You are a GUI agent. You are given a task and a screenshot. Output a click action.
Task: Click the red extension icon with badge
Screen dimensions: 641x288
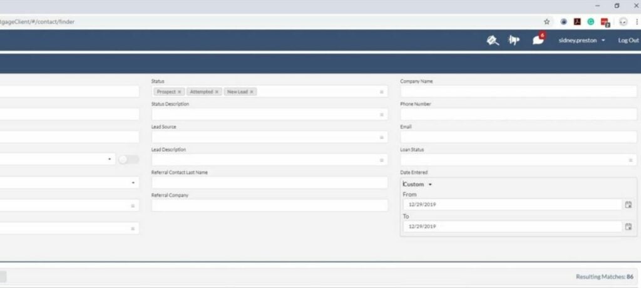pyautogui.click(x=605, y=23)
